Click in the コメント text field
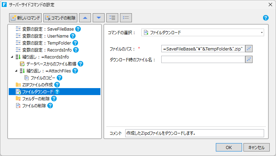276x156 pixels. [194, 133]
